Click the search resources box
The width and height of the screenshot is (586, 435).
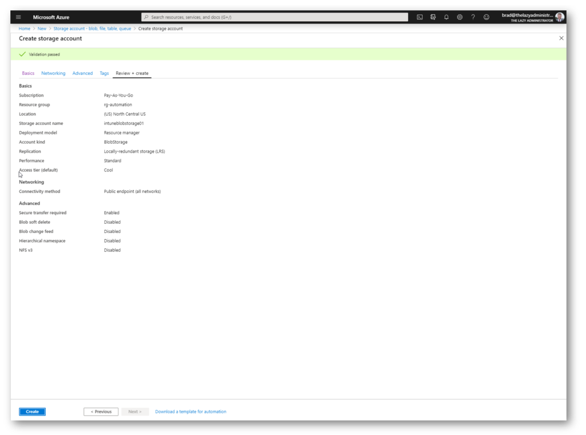tap(275, 17)
